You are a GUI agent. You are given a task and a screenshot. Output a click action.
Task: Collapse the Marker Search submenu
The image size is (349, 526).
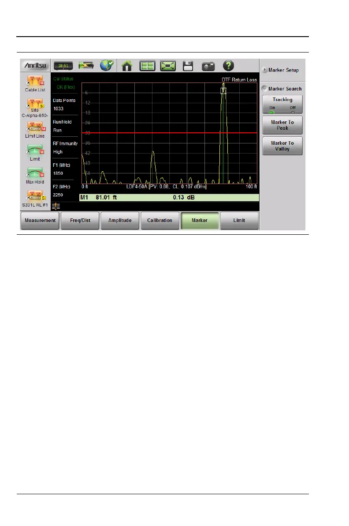pyautogui.click(x=282, y=89)
